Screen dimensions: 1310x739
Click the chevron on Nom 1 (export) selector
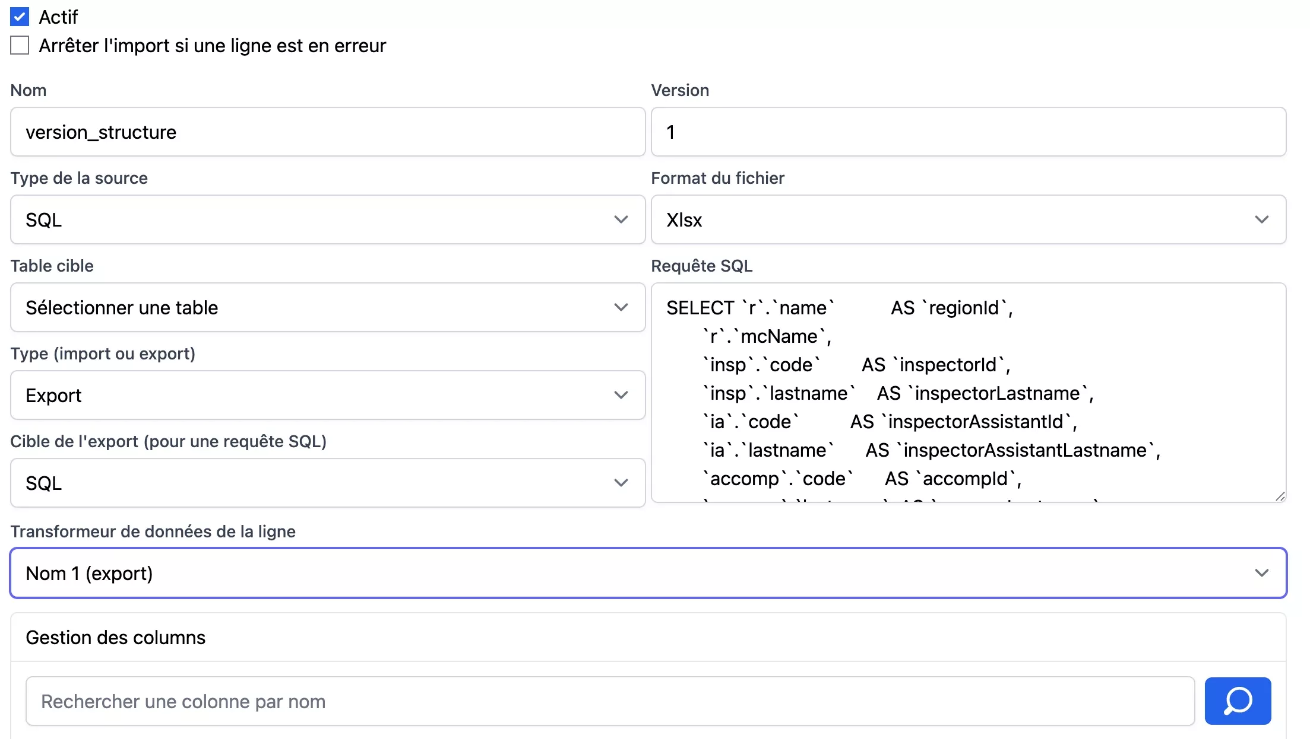(1261, 573)
